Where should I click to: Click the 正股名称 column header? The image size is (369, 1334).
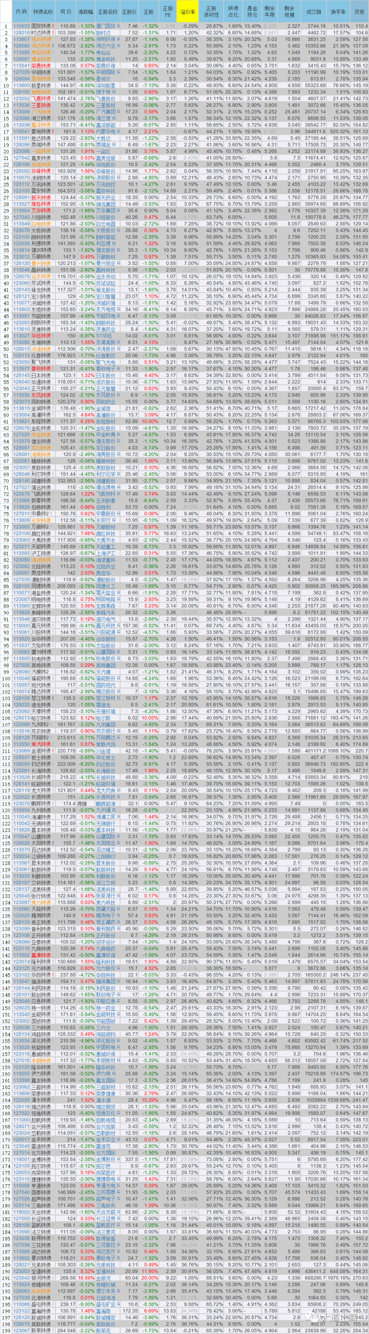108,12
